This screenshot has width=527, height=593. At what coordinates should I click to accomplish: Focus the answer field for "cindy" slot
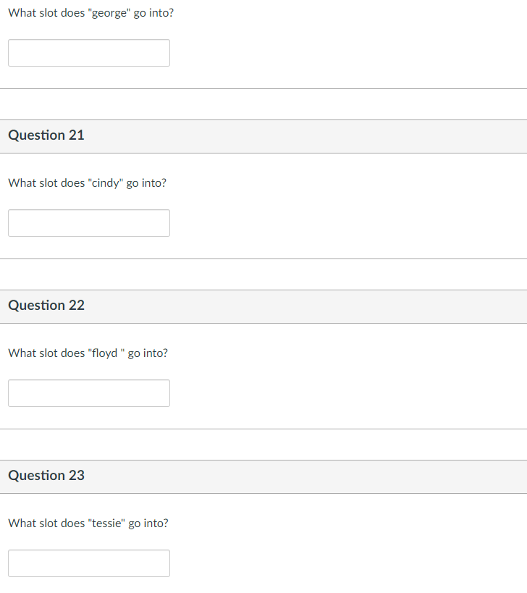(x=89, y=223)
